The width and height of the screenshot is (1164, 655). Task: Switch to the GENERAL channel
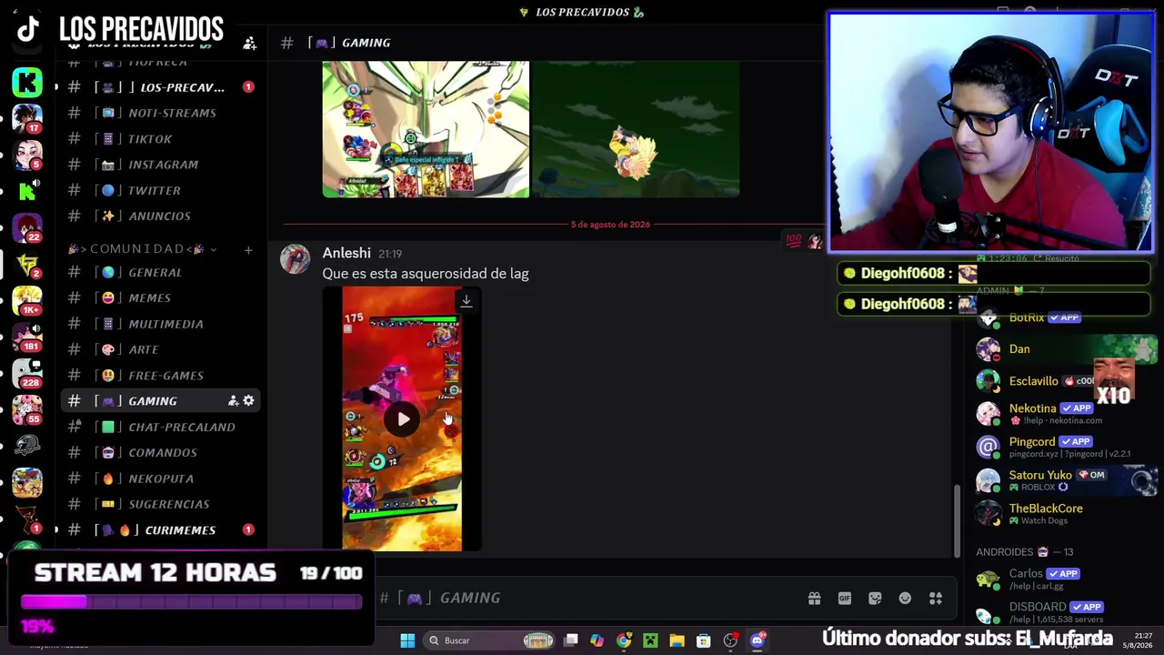[160, 272]
